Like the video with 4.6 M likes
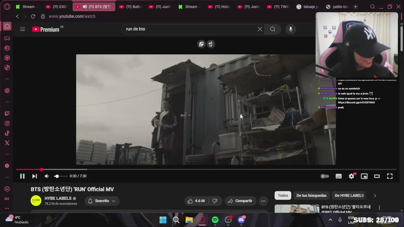The width and height of the screenshot is (404, 227). point(196,201)
